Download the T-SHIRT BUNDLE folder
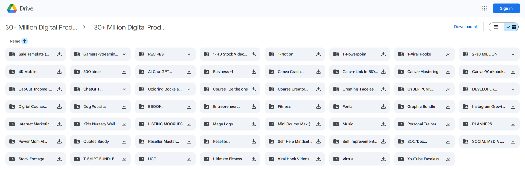 pos(124,159)
